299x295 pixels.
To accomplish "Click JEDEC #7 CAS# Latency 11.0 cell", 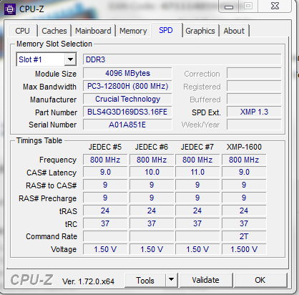I will click(x=197, y=173).
